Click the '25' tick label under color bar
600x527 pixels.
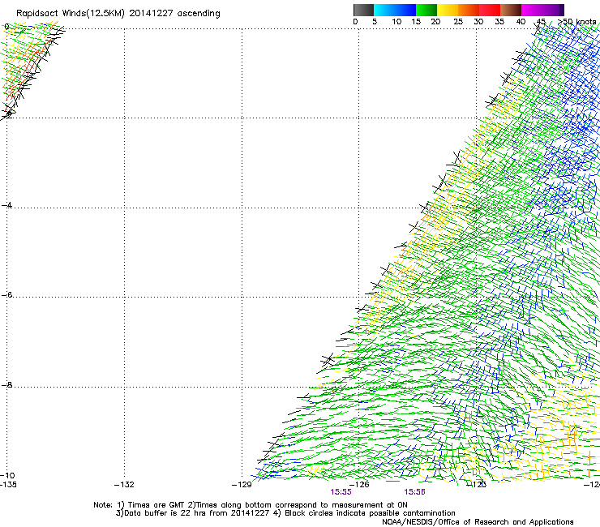pos(458,22)
